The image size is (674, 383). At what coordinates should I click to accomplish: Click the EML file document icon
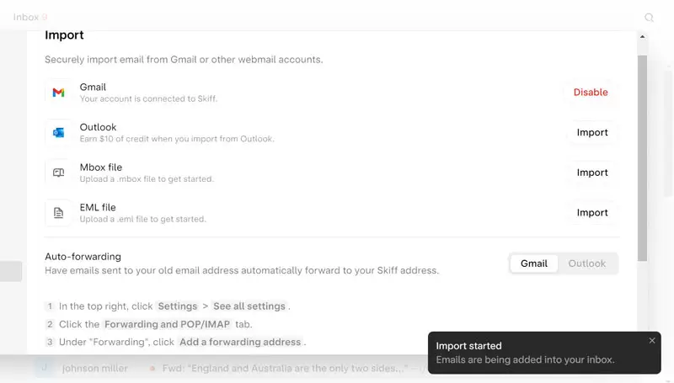(x=58, y=213)
